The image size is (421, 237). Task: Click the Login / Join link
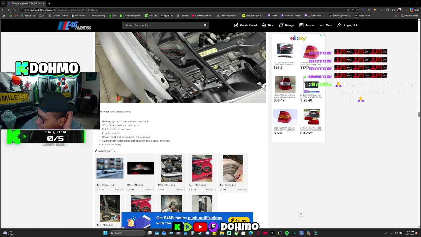(x=348, y=25)
